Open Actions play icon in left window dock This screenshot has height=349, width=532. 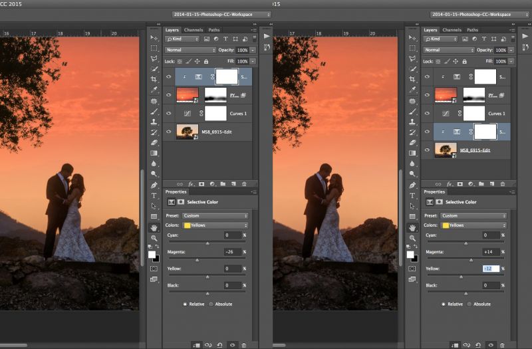coord(267,37)
